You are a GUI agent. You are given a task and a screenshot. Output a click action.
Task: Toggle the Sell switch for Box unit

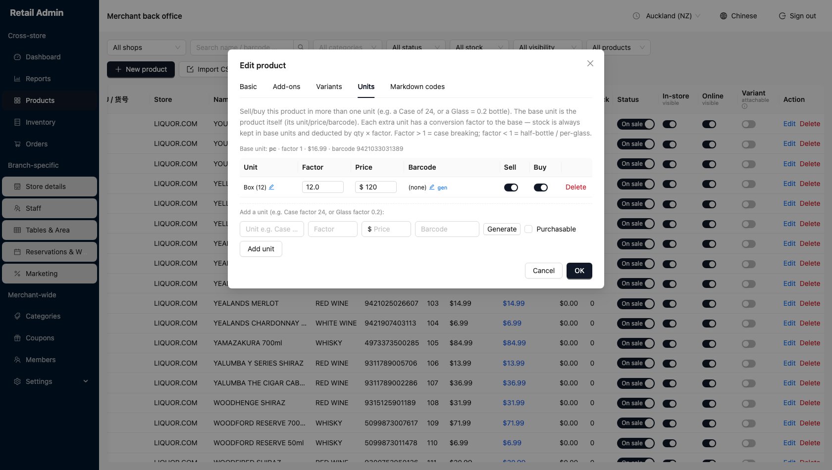point(511,188)
